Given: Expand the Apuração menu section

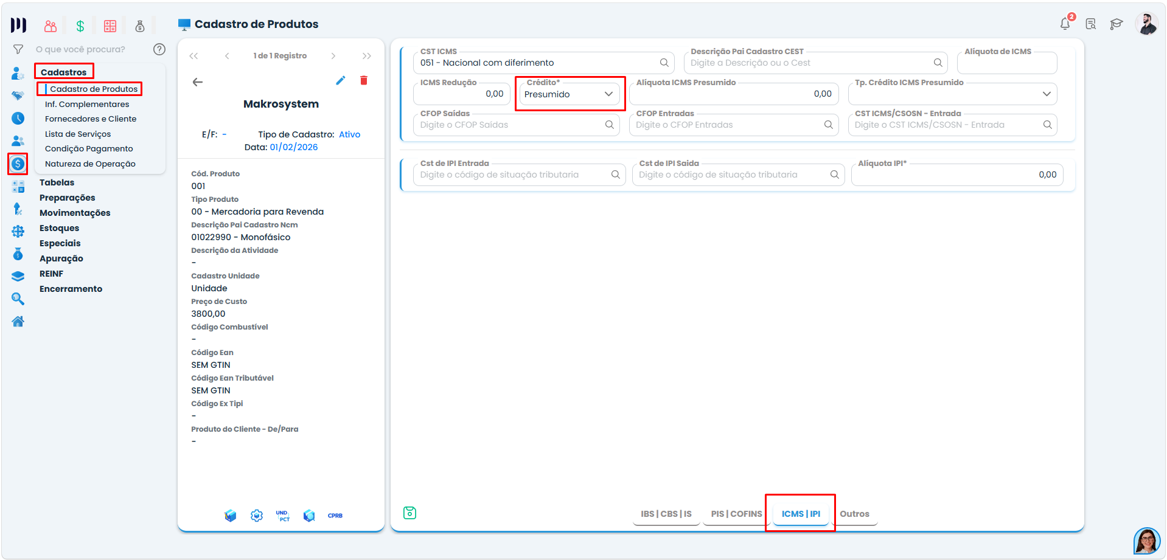Looking at the screenshot, I should pyautogui.click(x=61, y=258).
